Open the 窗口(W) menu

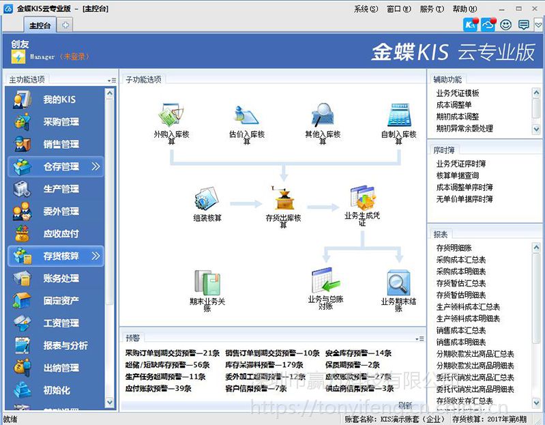[x=398, y=9]
